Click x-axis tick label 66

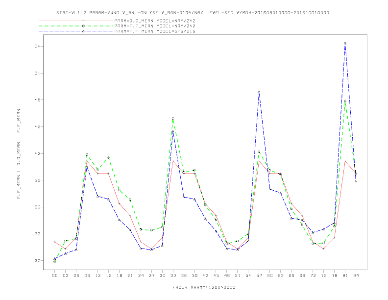[x=291, y=275]
